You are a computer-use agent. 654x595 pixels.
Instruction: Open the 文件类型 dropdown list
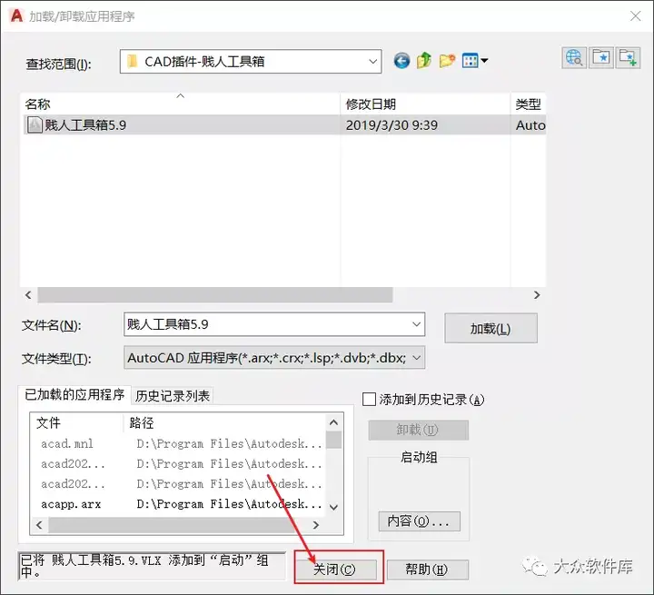[417, 358]
